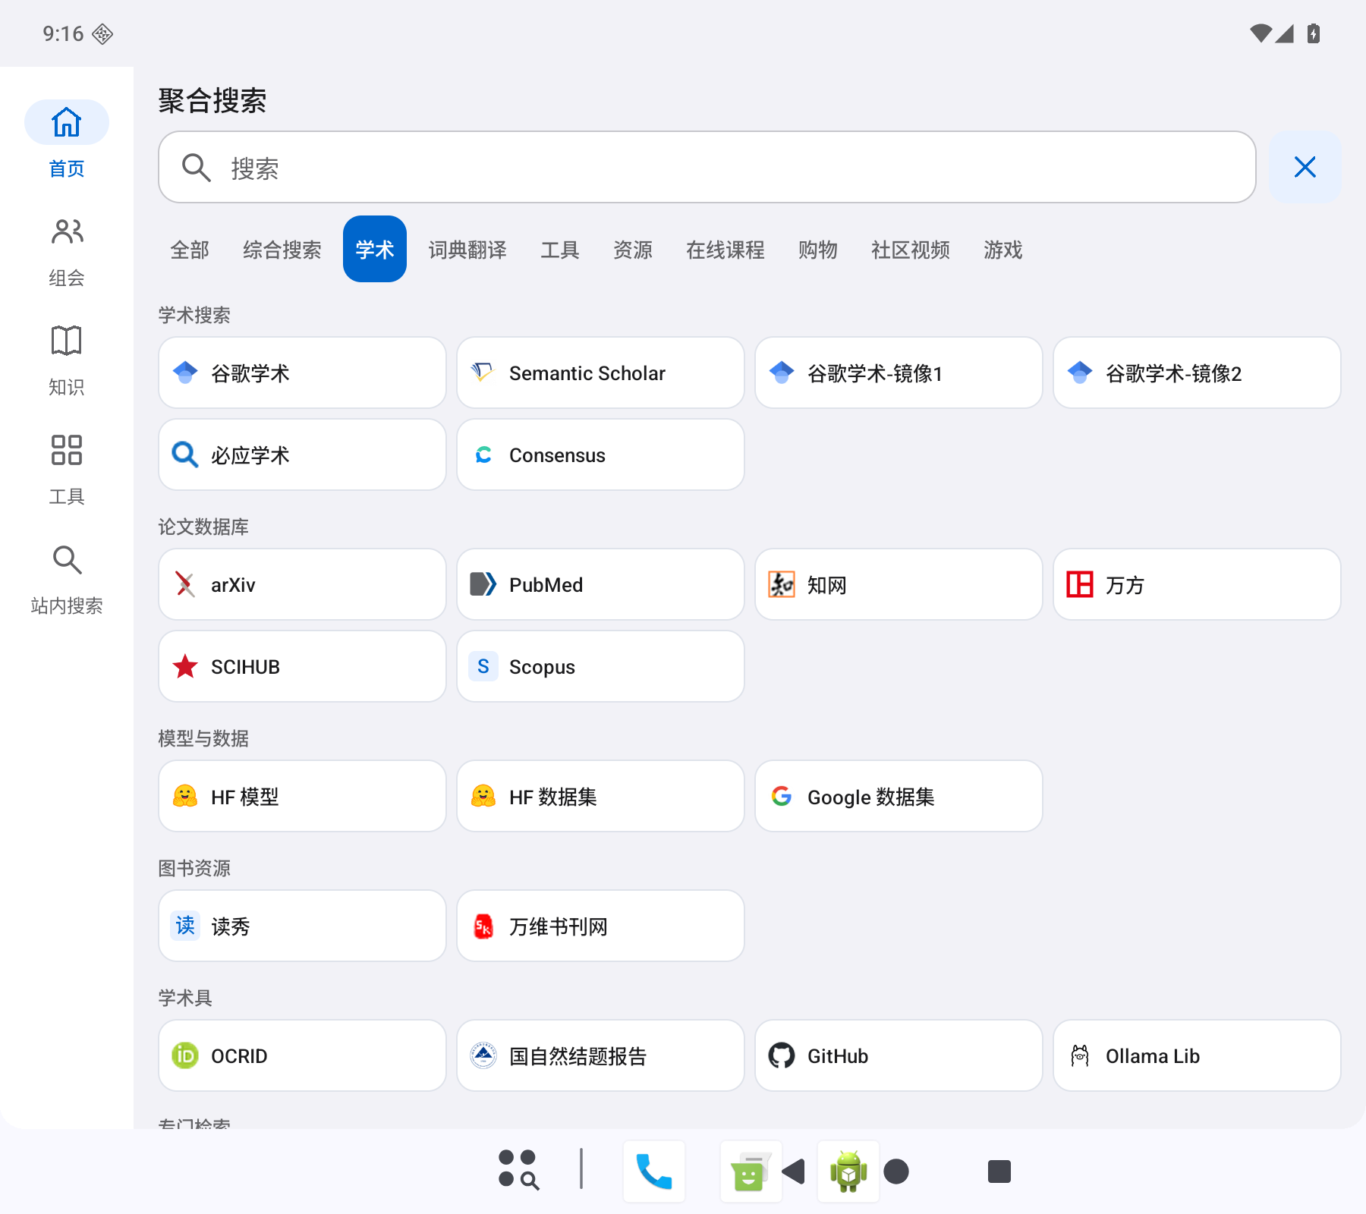Click the HF 数据集 hugging face icon

pos(483,796)
